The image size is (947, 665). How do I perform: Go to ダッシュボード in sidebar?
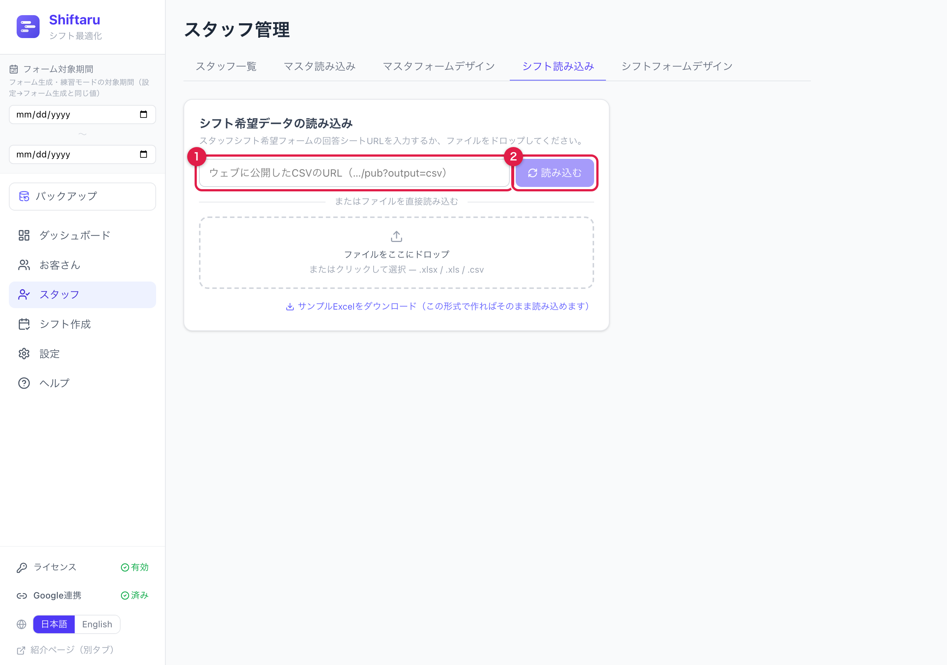click(82, 235)
